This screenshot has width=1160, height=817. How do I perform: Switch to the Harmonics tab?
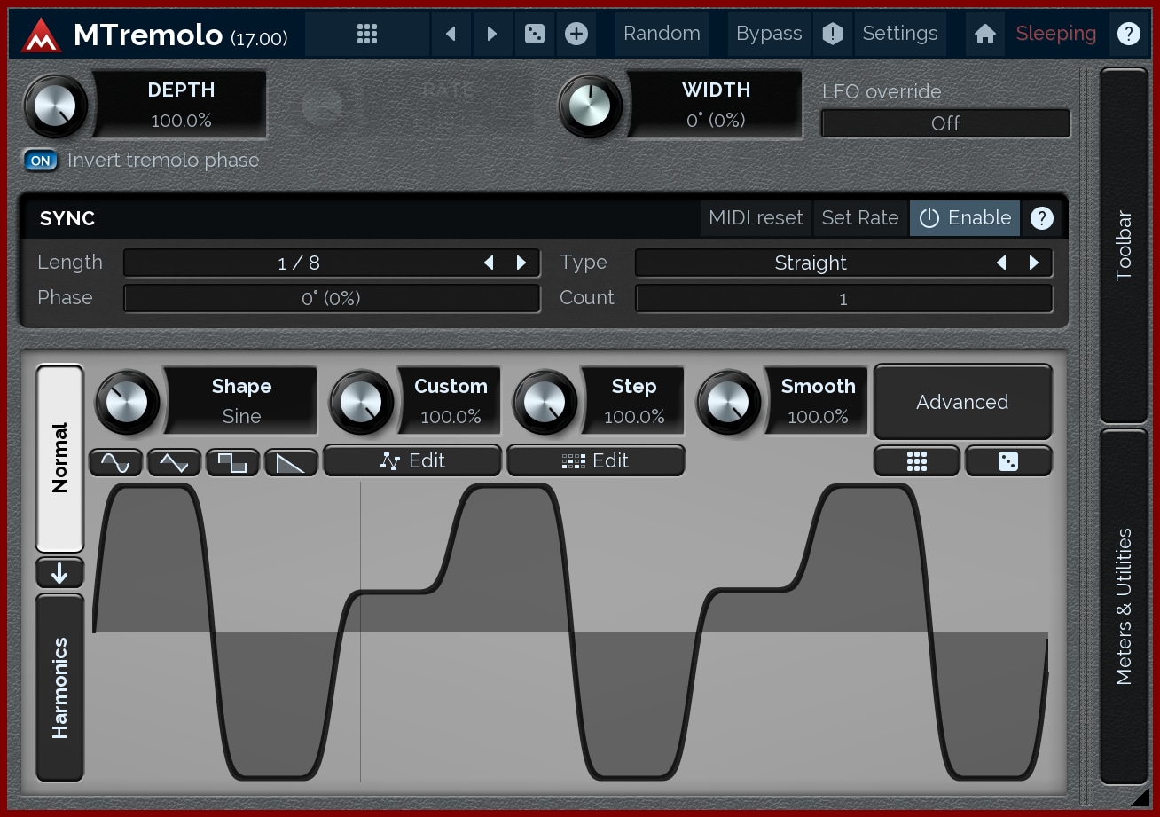pyautogui.click(x=59, y=687)
